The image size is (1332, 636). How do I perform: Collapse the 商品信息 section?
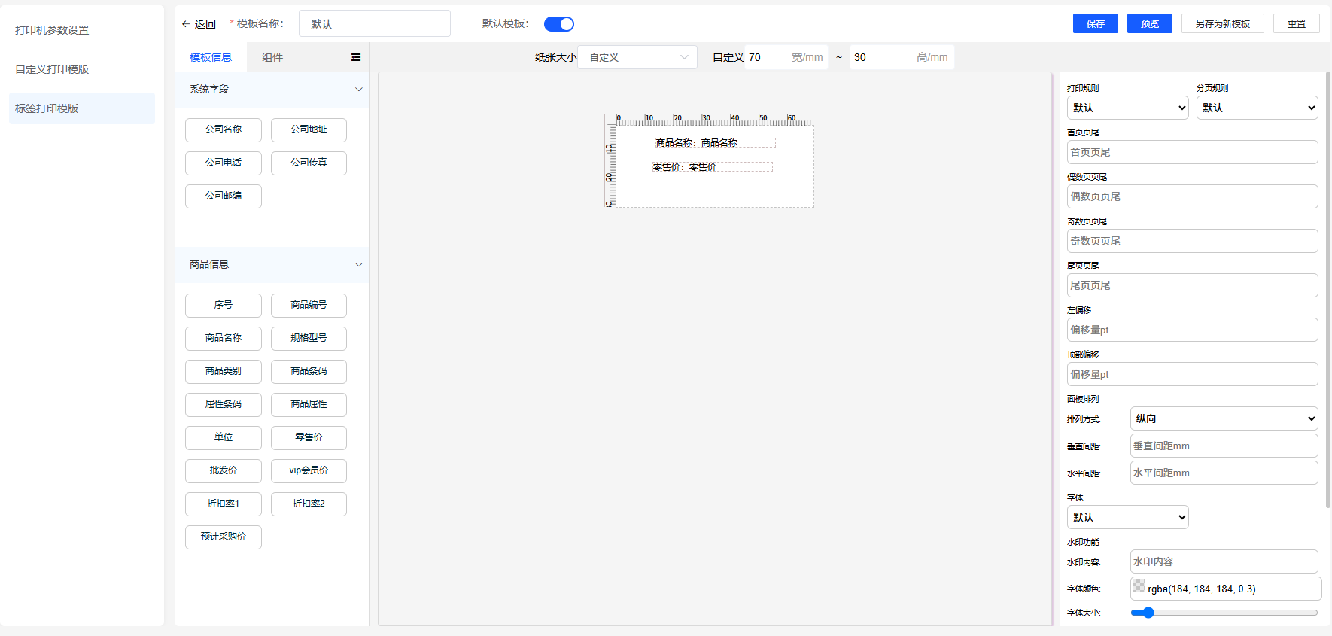[x=359, y=264]
